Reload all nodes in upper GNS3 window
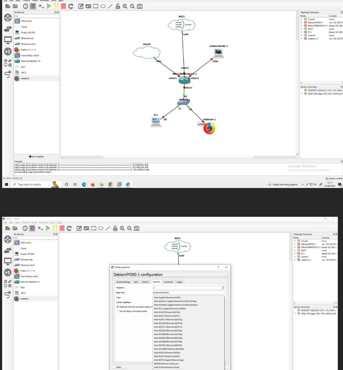Image resolution: width=343 pixels, height=370 pixels. pyautogui.click(x=71, y=6)
